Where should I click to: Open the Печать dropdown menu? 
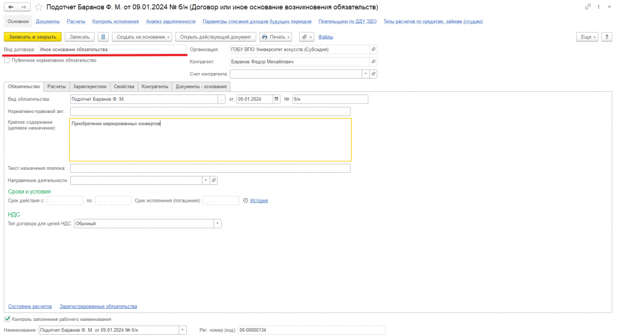276,37
